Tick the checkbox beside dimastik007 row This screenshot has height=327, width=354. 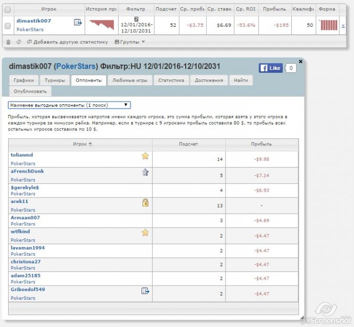pos(8,26)
